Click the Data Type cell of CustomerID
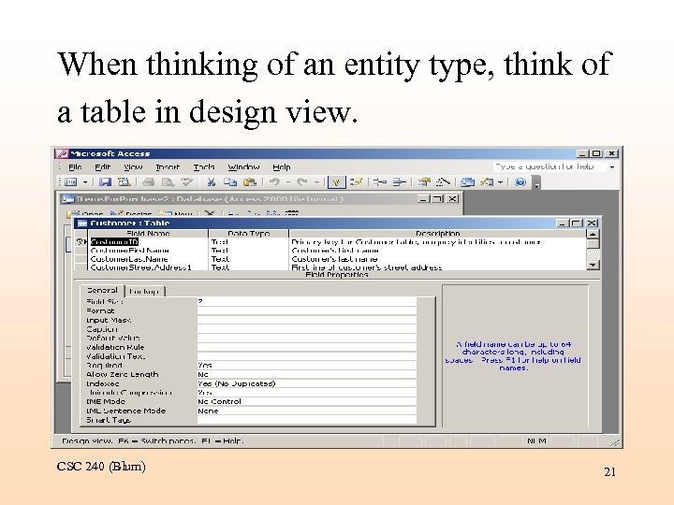This screenshot has height=505, width=674. tap(248, 242)
